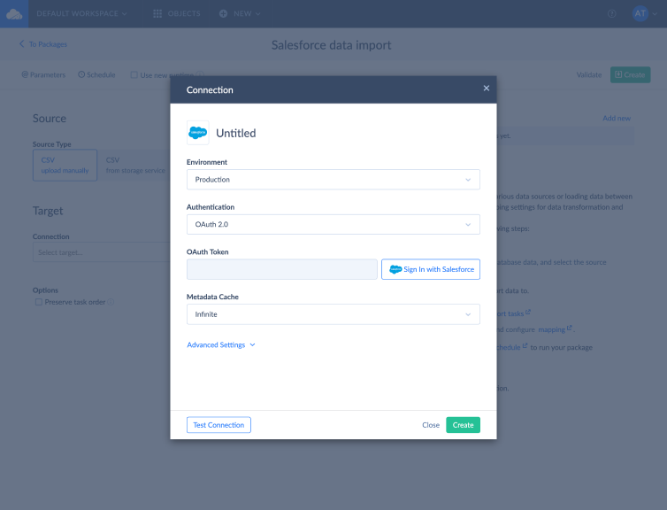Click Sign In with Salesforce button

(431, 269)
